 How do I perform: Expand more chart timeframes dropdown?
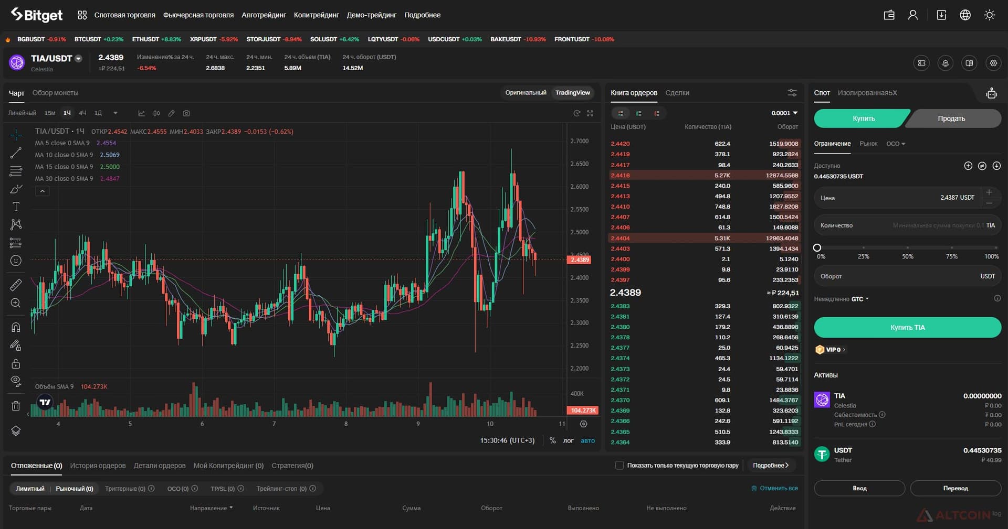pyautogui.click(x=115, y=113)
